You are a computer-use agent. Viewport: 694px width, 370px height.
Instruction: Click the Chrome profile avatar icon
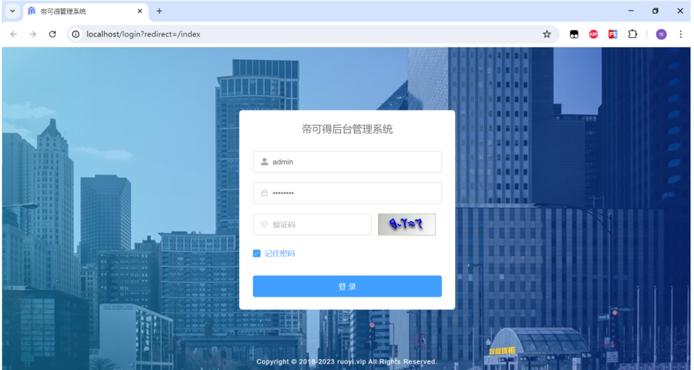661,34
